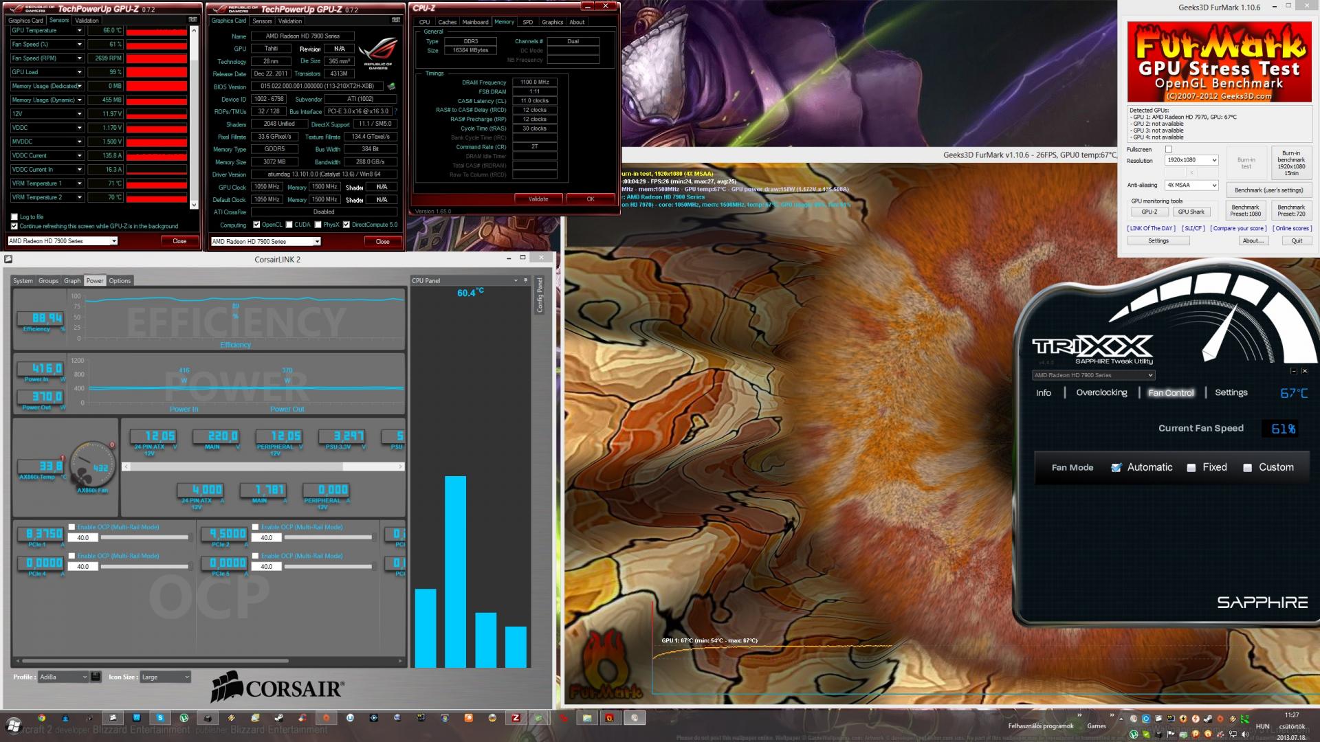The width and height of the screenshot is (1320, 742).
Task: Click the Bus Interface question mark icon
Action: [396, 111]
